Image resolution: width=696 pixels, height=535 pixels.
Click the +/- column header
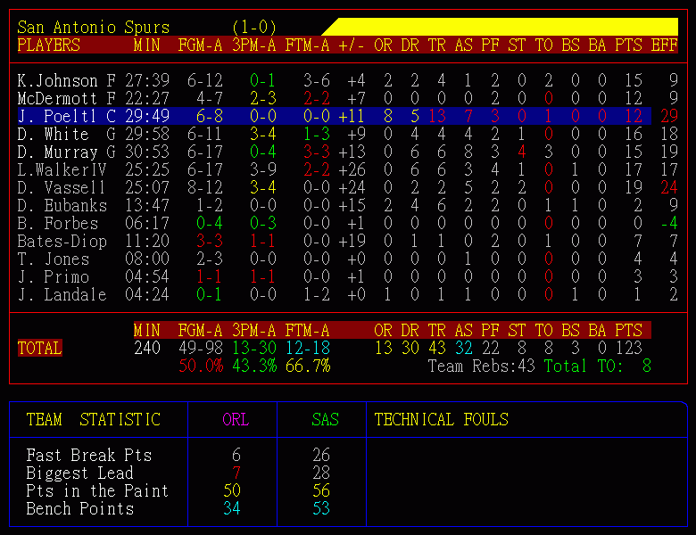(x=352, y=45)
